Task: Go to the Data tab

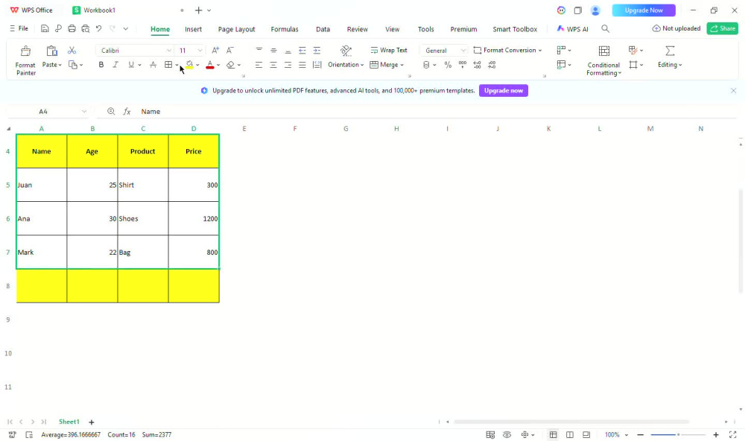Action: [x=323, y=29]
